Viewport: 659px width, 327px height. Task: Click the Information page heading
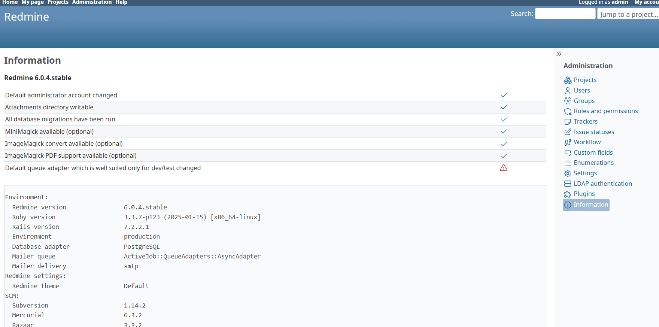pos(33,61)
